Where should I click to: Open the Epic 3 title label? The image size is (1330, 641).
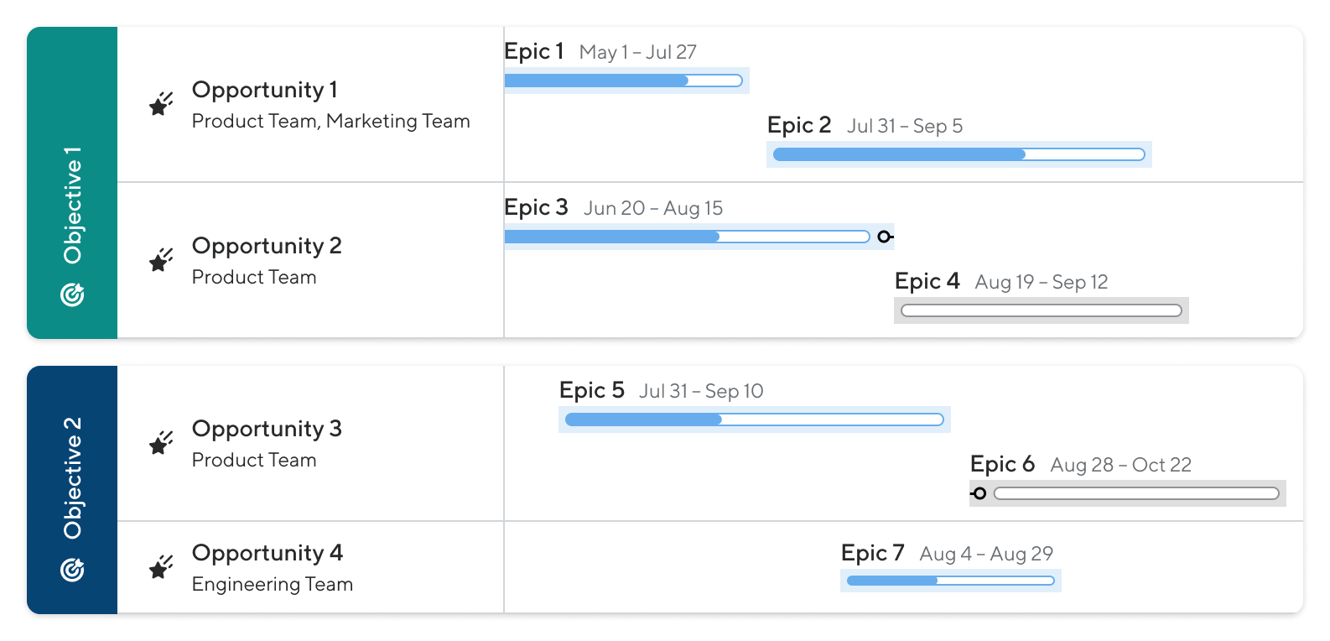click(536, 207)
